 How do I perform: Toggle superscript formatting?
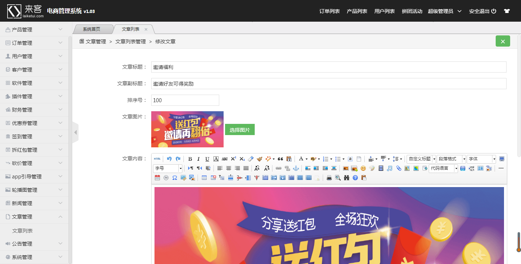[x=233, y=159]
